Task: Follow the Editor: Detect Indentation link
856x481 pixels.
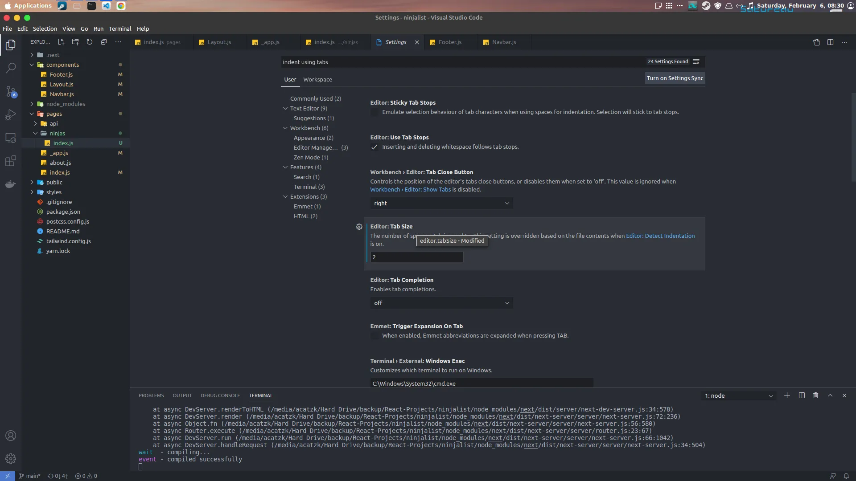Action: coord(660,236)
